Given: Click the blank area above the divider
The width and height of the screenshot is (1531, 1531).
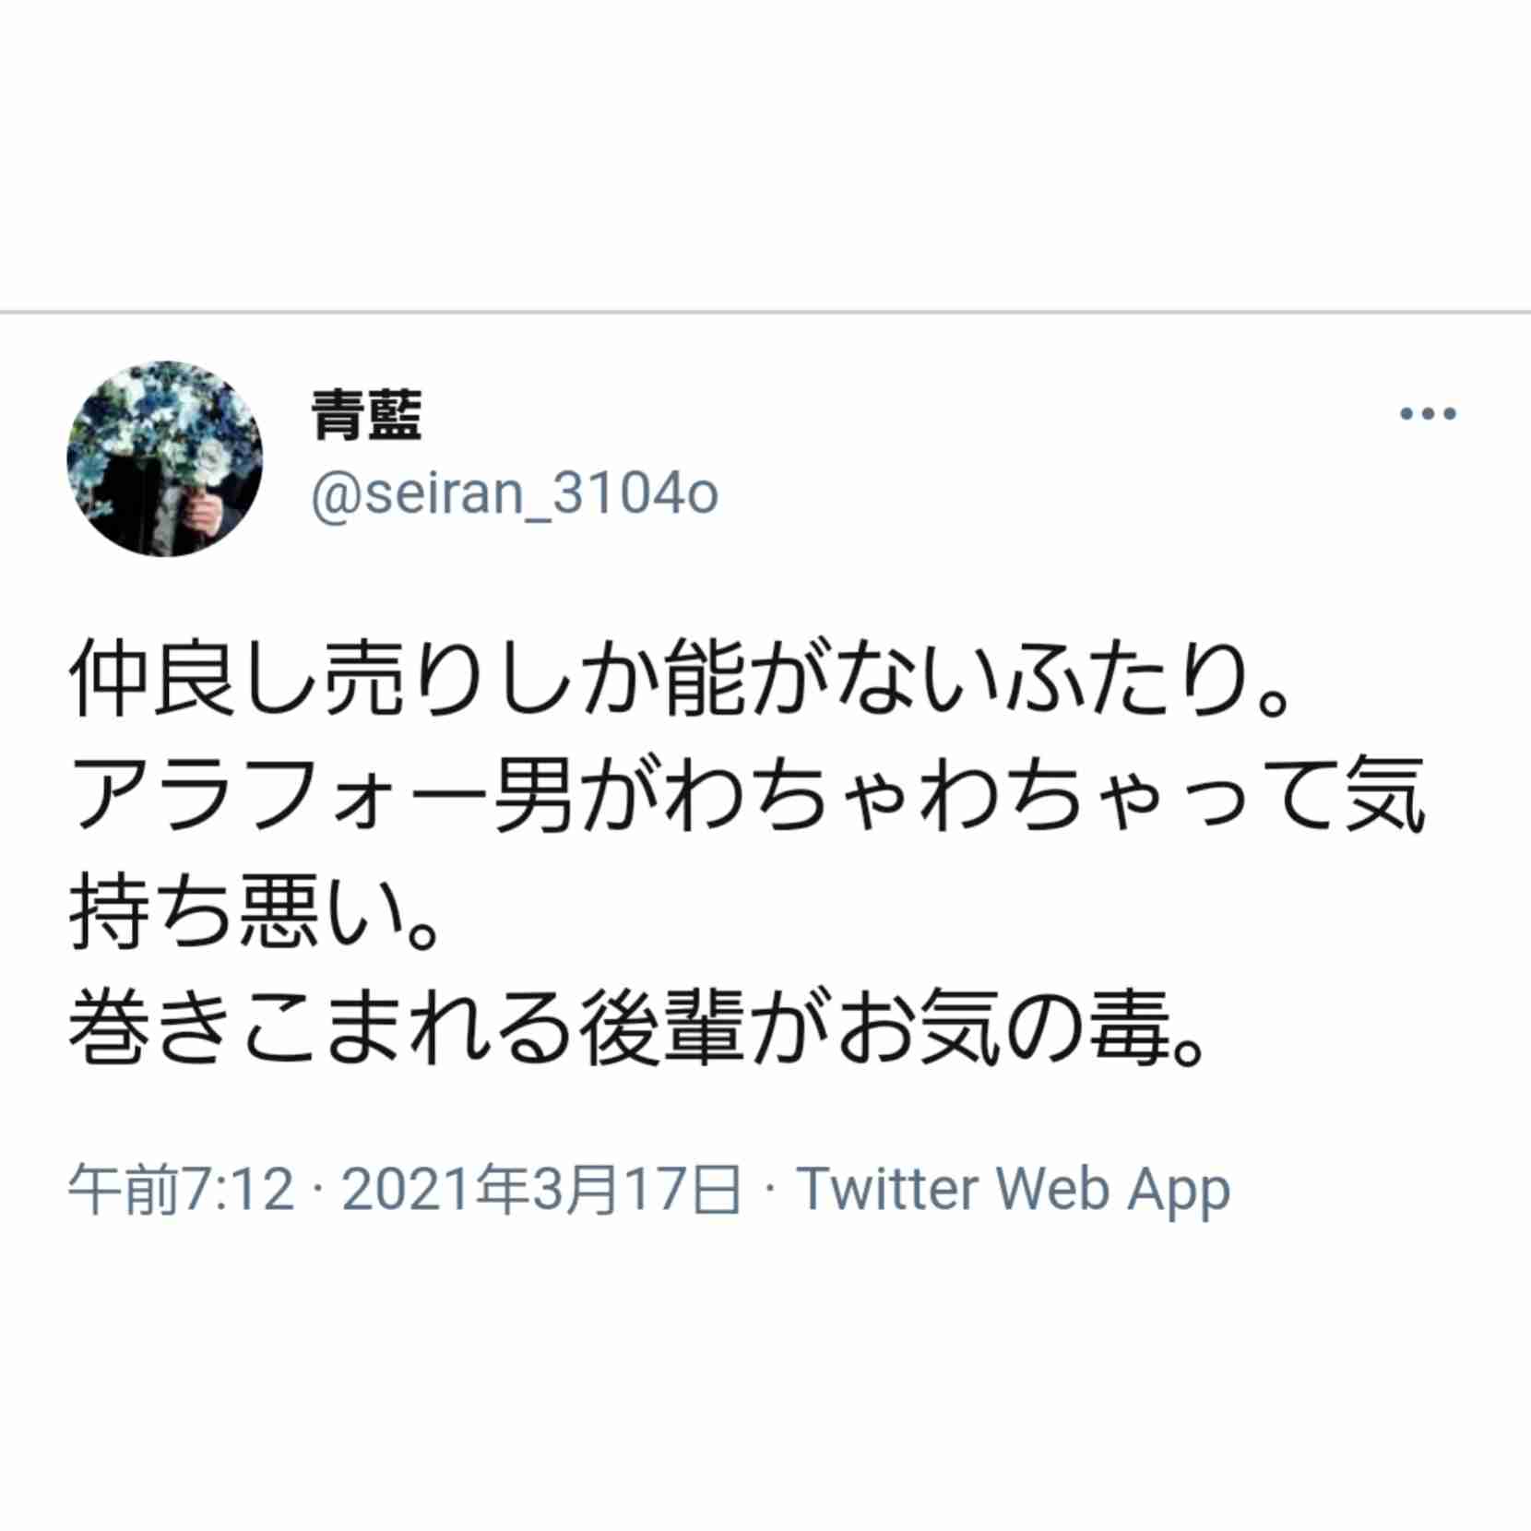Looking at the screenshot, I should pos(765,155).
